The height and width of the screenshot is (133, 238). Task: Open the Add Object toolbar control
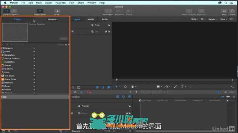[x=108, y=11]
